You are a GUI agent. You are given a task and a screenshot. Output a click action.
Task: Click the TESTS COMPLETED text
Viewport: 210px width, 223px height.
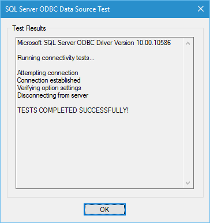48,110
